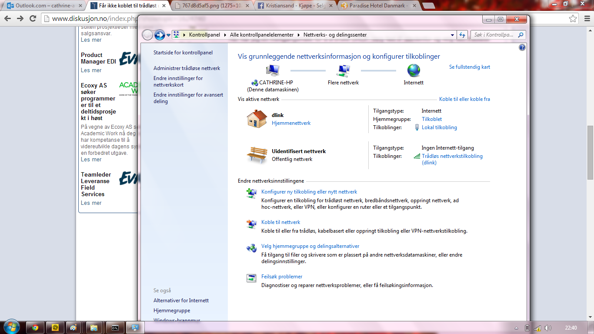Screen dimensions: 594x334
Task: Click the Internett globe icon
Action: 414,70
